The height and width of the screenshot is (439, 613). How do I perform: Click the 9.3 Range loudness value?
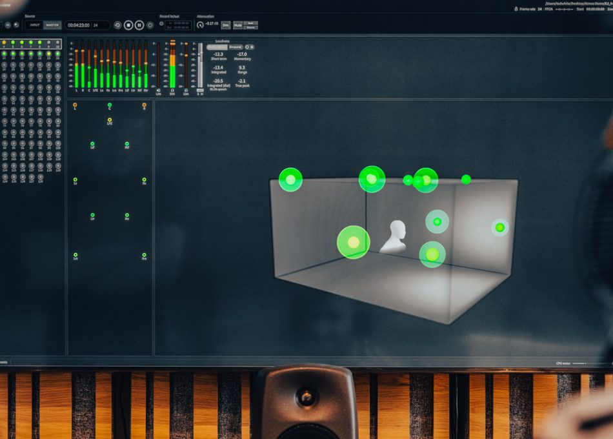[x=242, y=68]
